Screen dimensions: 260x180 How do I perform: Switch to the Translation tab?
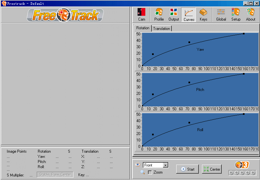pyautogui.click(x=161, y=29)
